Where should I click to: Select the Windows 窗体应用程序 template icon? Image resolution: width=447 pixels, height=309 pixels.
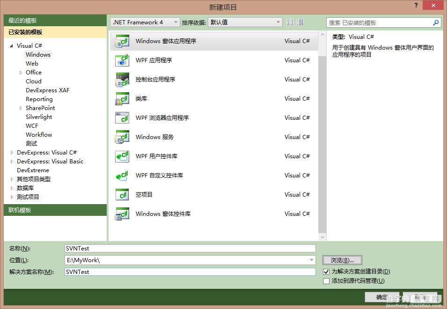click(122, 41)
